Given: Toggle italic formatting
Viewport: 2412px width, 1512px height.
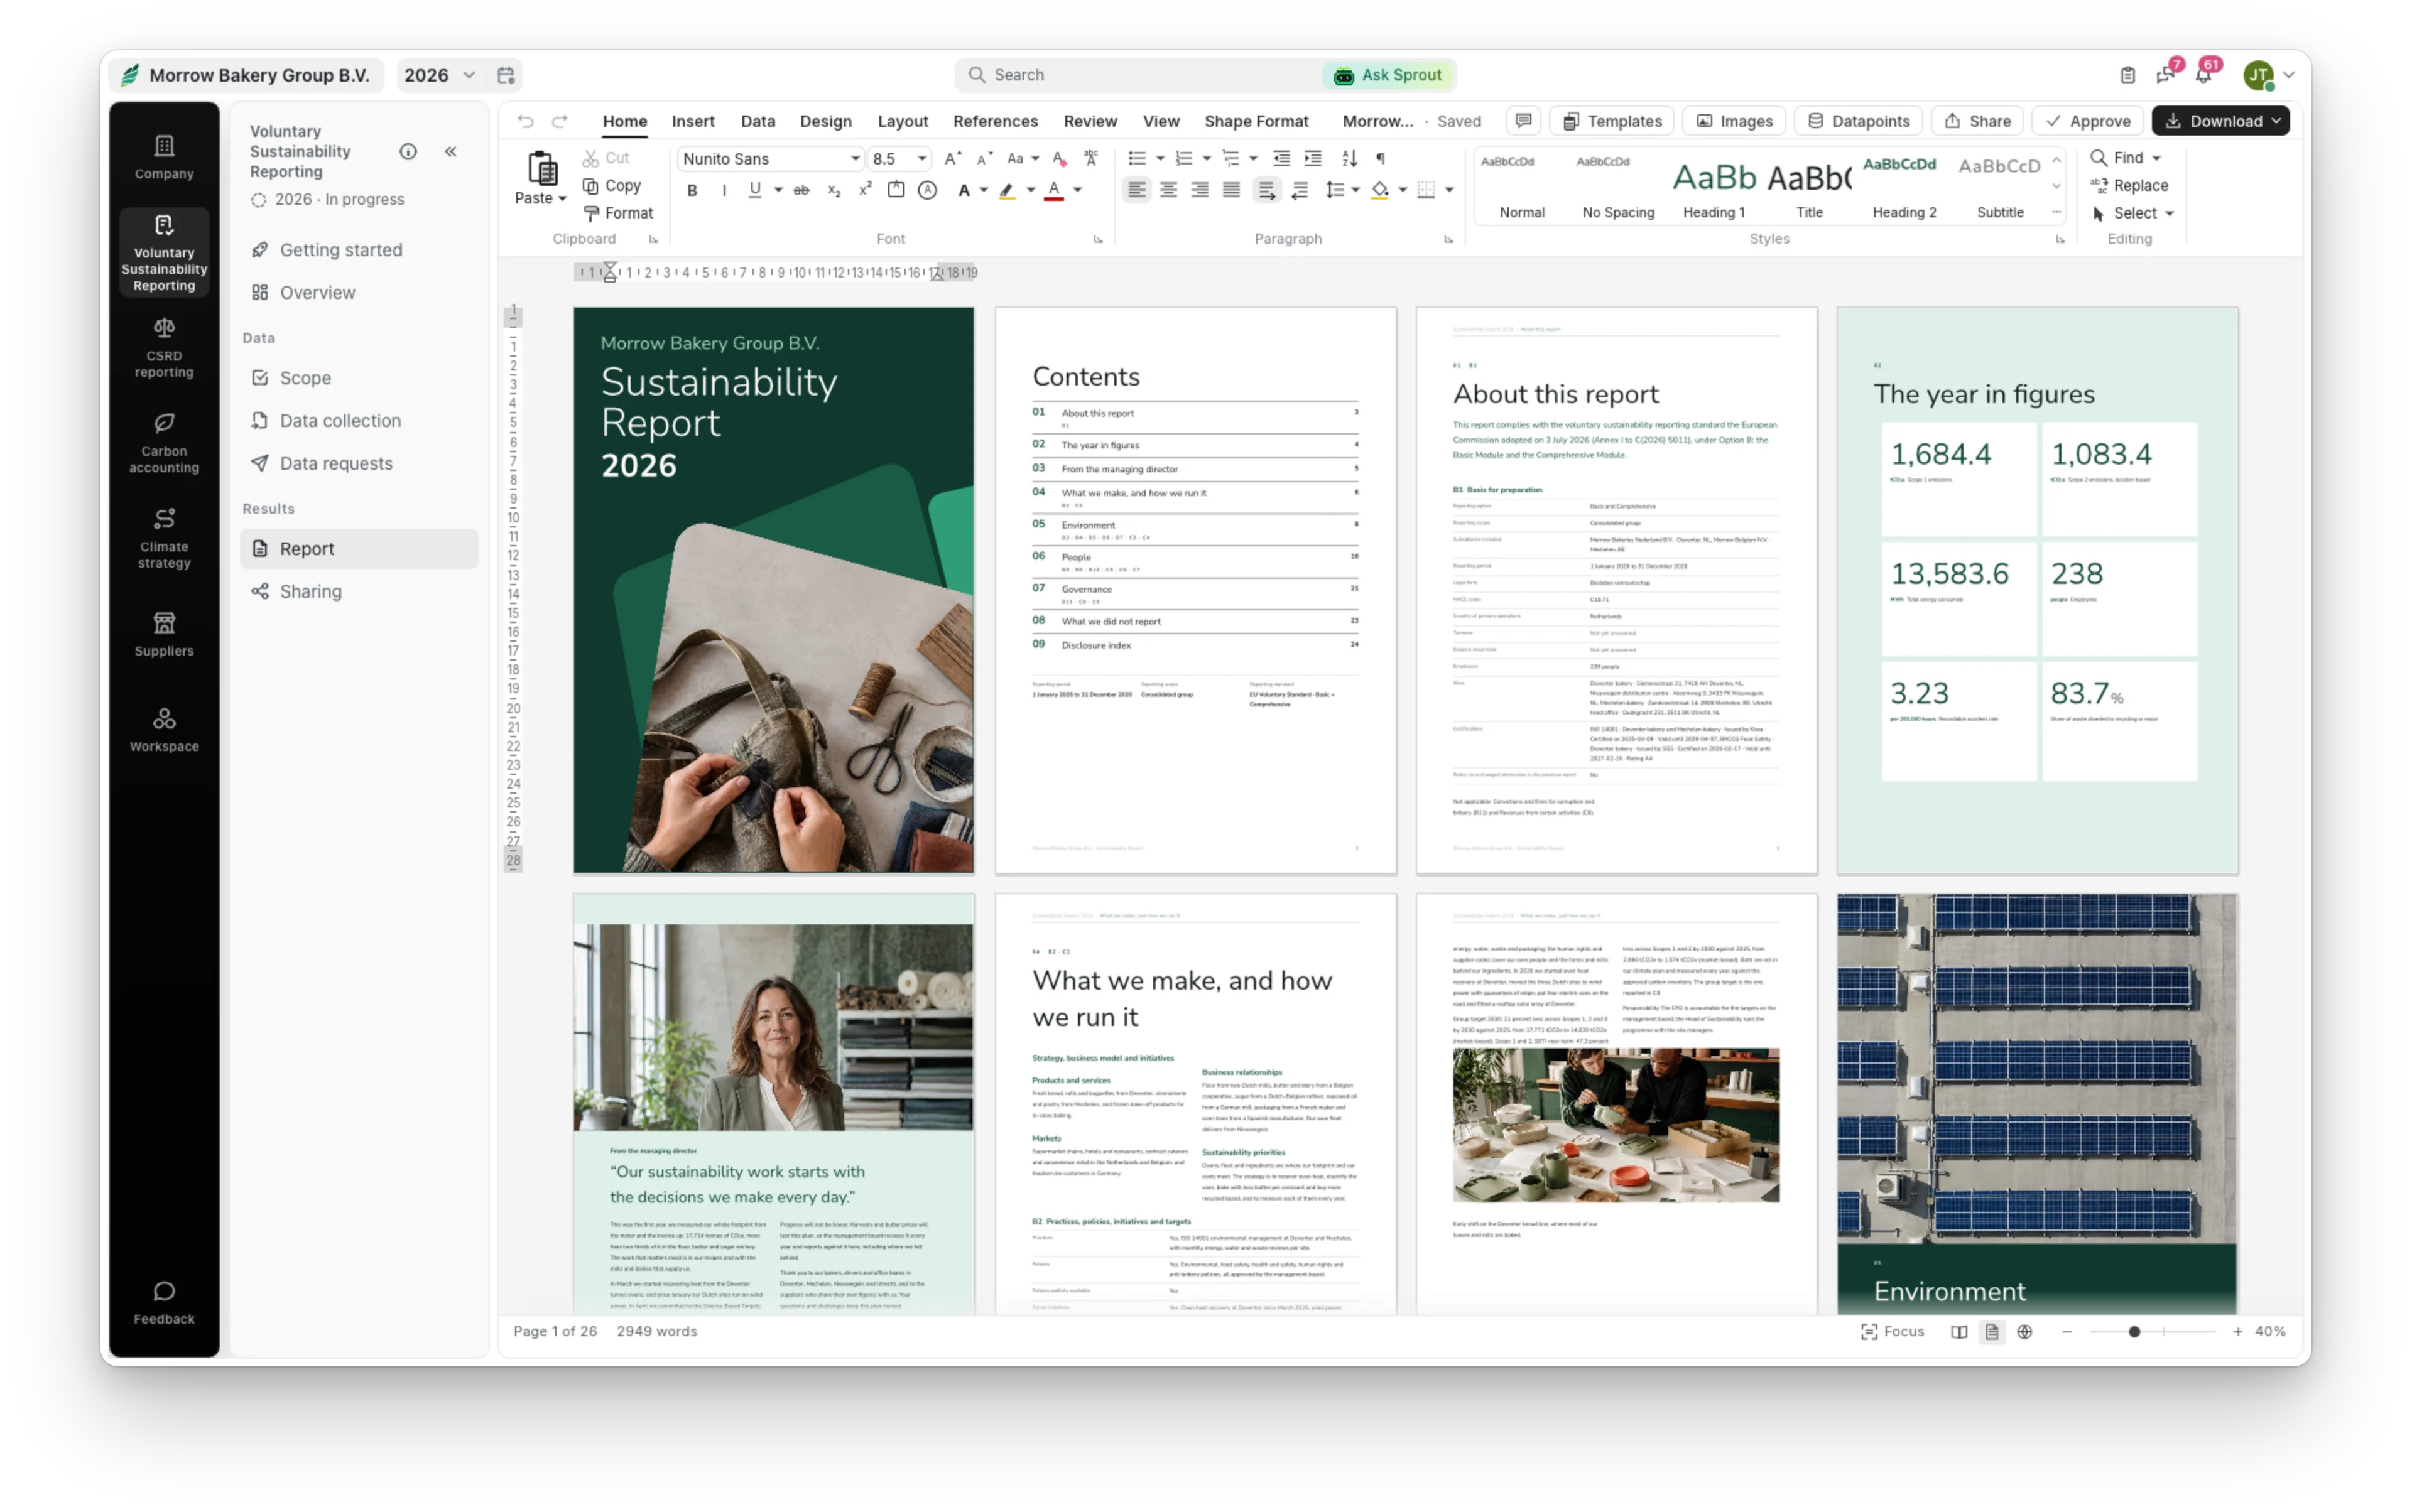Looking at the screenshot, I should 724,190.
